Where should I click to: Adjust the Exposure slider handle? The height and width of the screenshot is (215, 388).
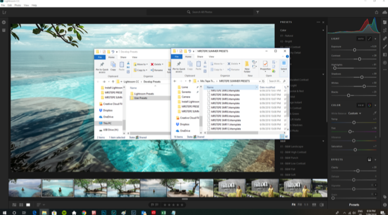click(354, 50)
